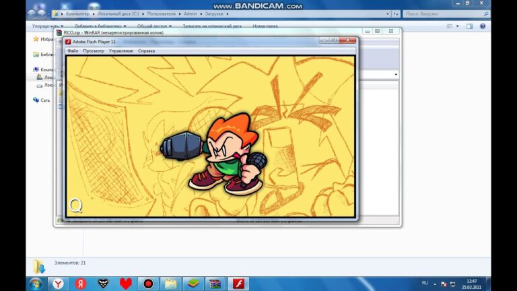Click the Adobe Flash Player title icon
The width and height of the screenshot is (517, 291).
point(68,42)
